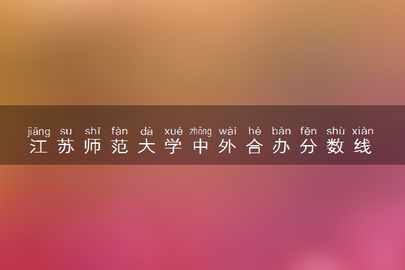Click the Chinese character 江
Viewport: 405px width, 270px height.
click(38, 146)
